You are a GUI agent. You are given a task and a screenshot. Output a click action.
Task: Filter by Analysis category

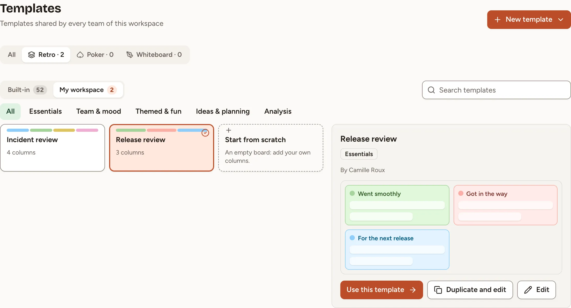[x=278, y=111]
